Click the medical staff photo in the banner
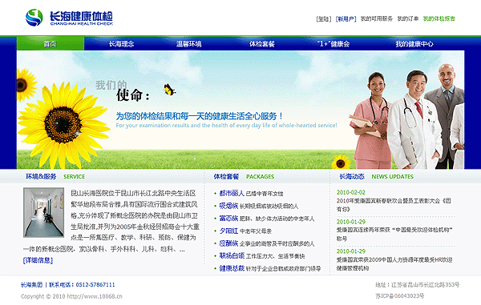The image size is (481, 305). 407,116
